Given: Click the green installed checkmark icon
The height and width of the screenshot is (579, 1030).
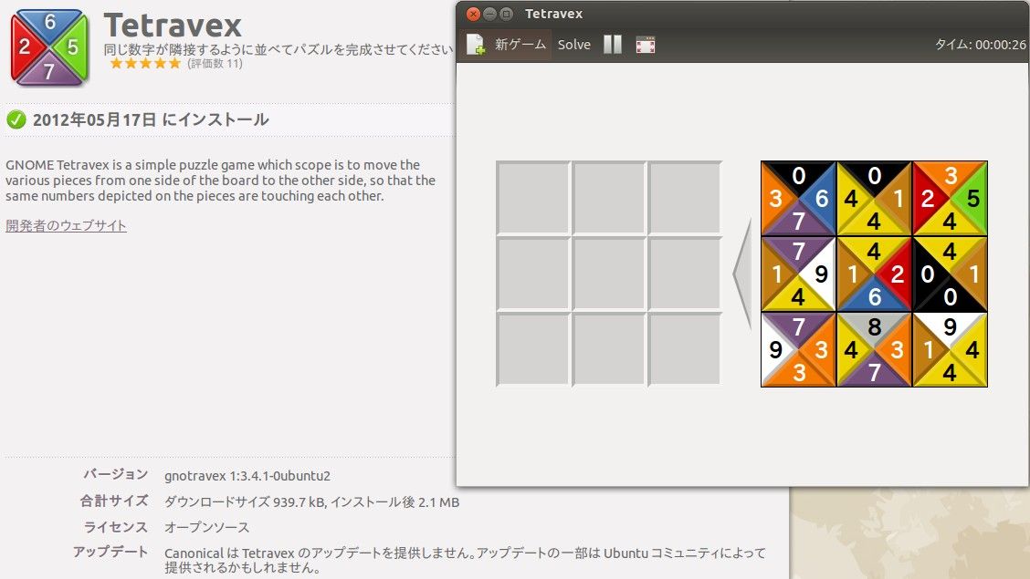Looking at the screenshot, I should coord(16,119).
